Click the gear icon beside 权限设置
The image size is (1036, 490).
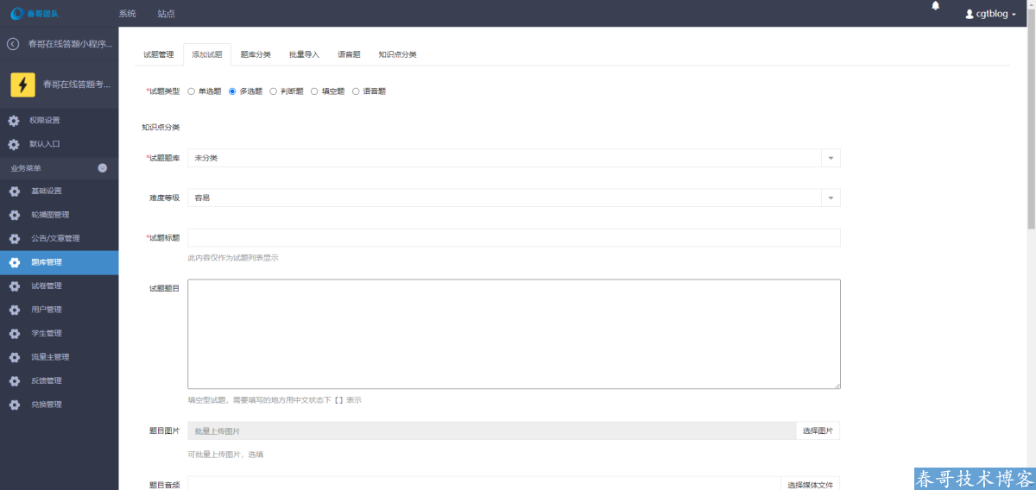tap(14, 121)
